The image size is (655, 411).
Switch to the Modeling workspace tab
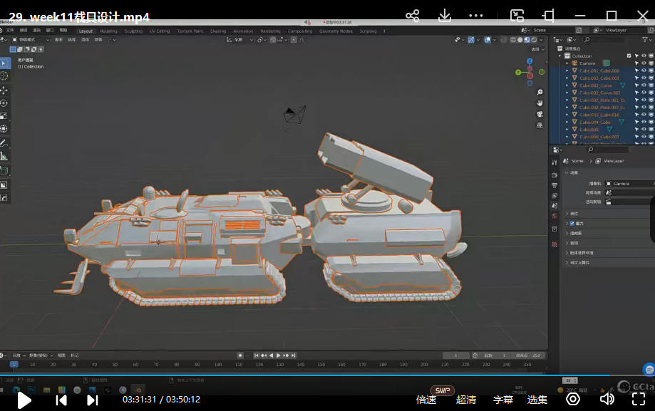[108, 31]
